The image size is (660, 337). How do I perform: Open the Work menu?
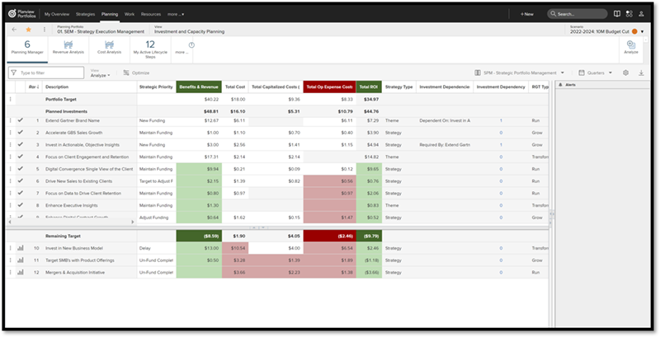tap(130, 14)
